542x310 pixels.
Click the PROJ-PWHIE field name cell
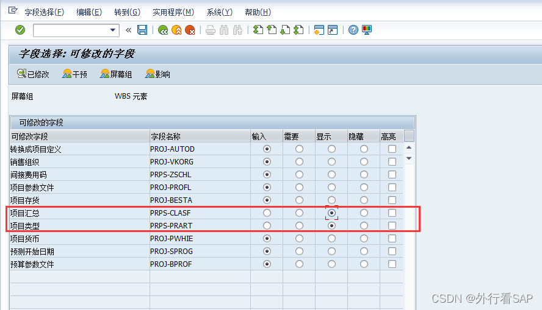click(200, 238)
